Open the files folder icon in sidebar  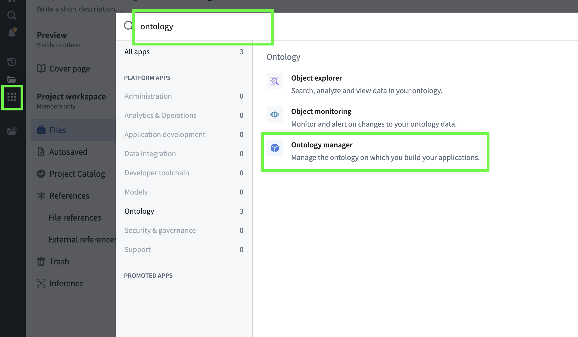click(12, 80)
